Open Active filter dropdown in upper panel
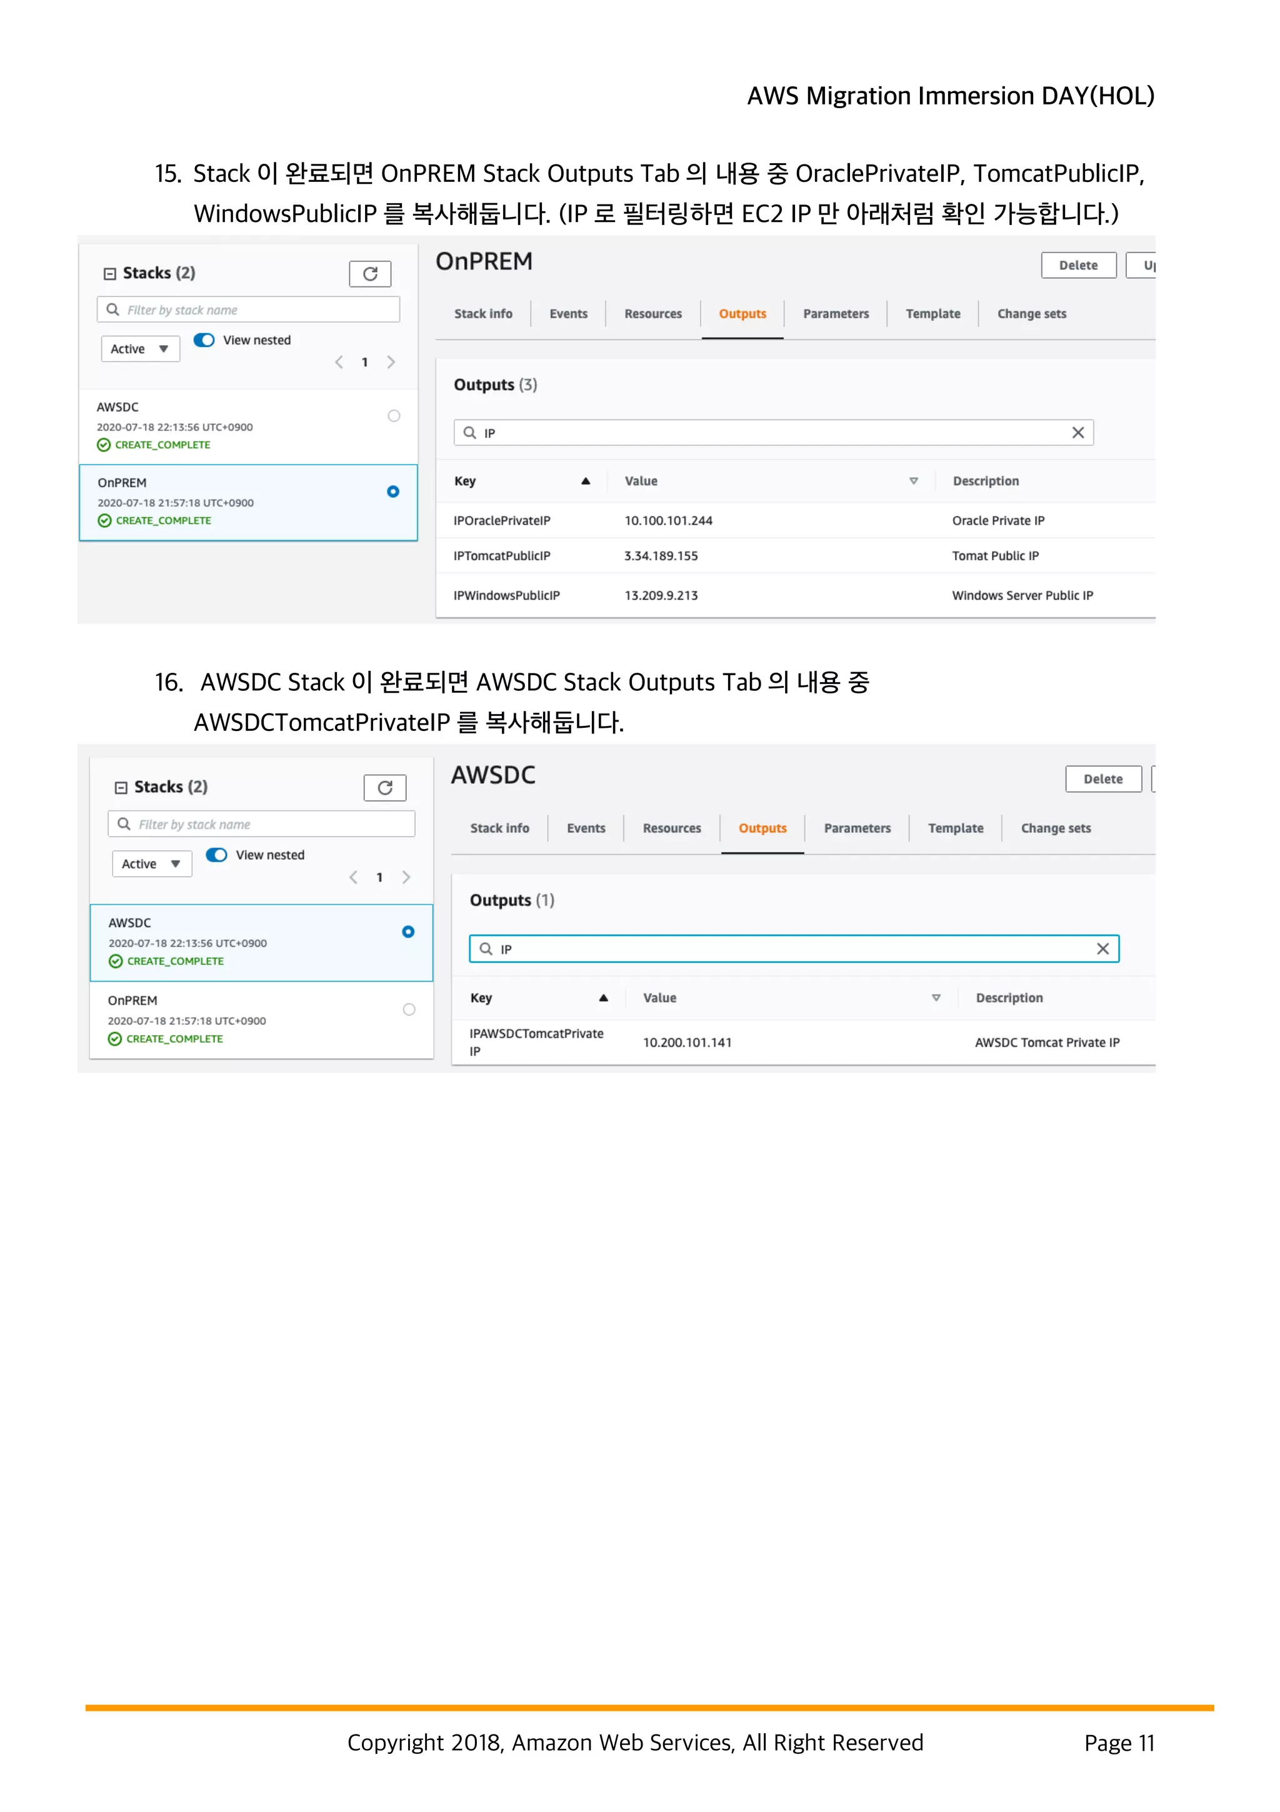 [x=141, y=349]
